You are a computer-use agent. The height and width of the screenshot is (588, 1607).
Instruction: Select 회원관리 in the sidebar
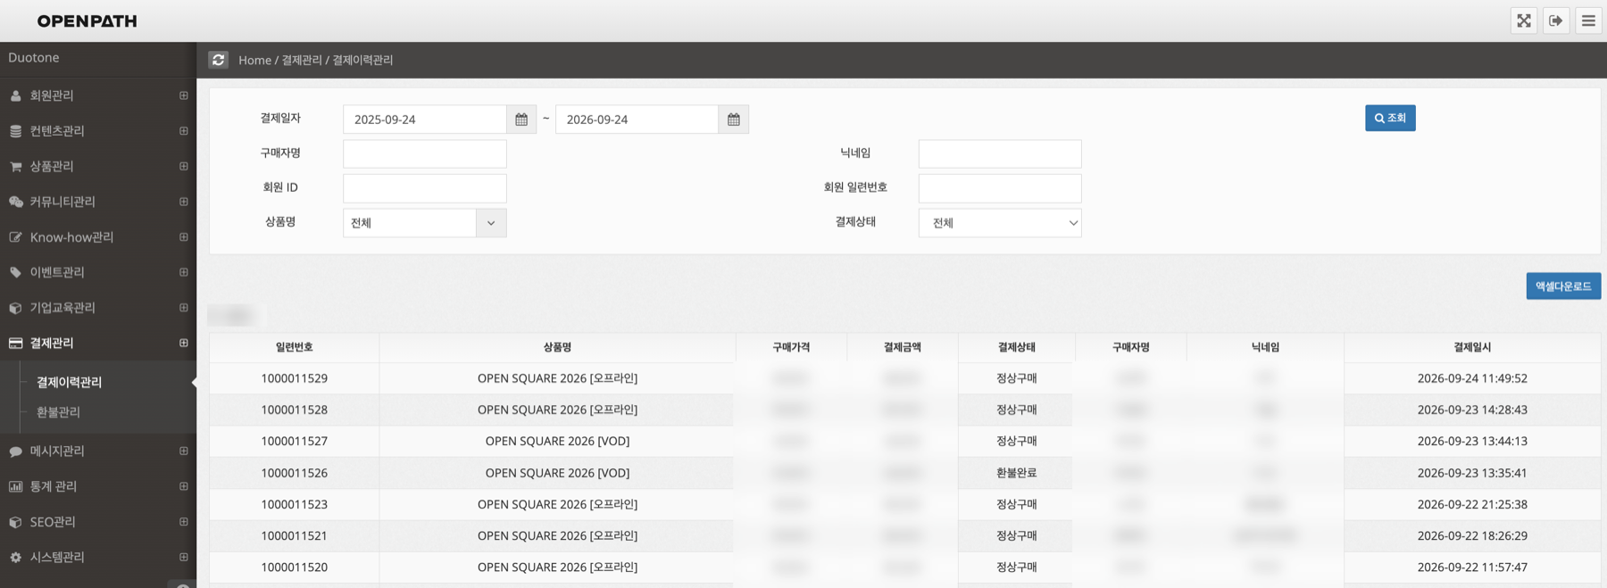coord(52,95)
